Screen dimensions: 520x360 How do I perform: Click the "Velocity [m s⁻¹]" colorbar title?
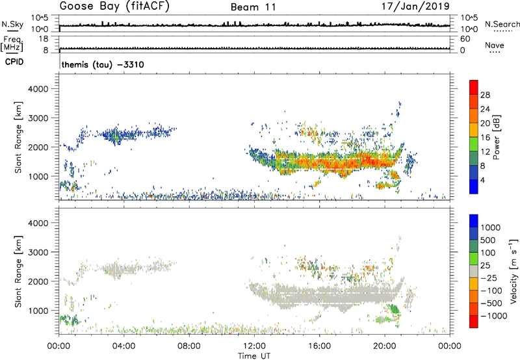coord(513,271)
